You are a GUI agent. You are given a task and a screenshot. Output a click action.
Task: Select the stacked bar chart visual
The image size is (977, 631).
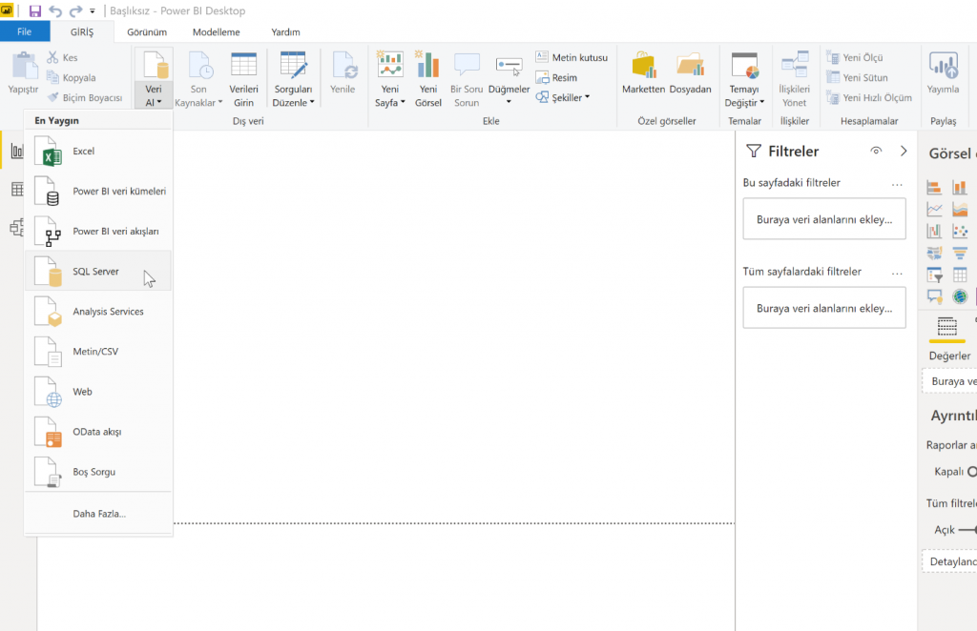click(x=934, y=187)
